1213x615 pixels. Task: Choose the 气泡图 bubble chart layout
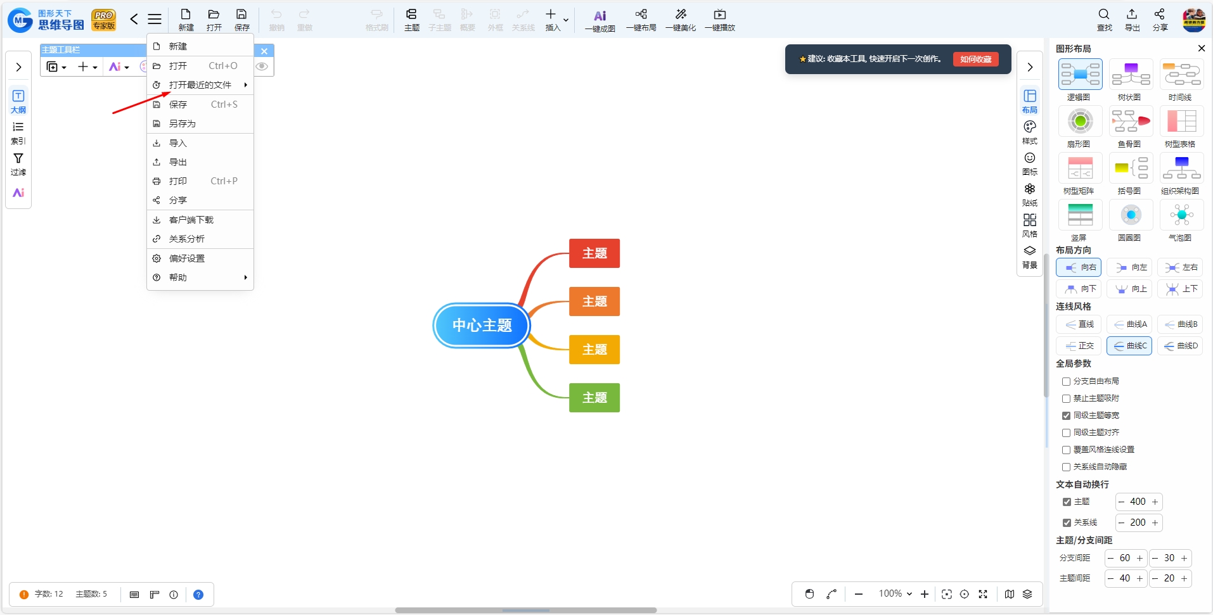pyautogui.click(x=1181, y=215)
